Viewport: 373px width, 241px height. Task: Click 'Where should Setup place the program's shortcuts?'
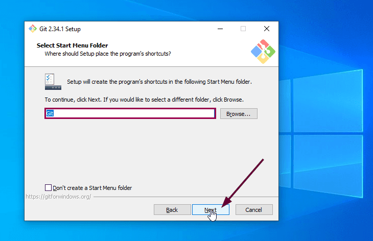coord(108,54)
